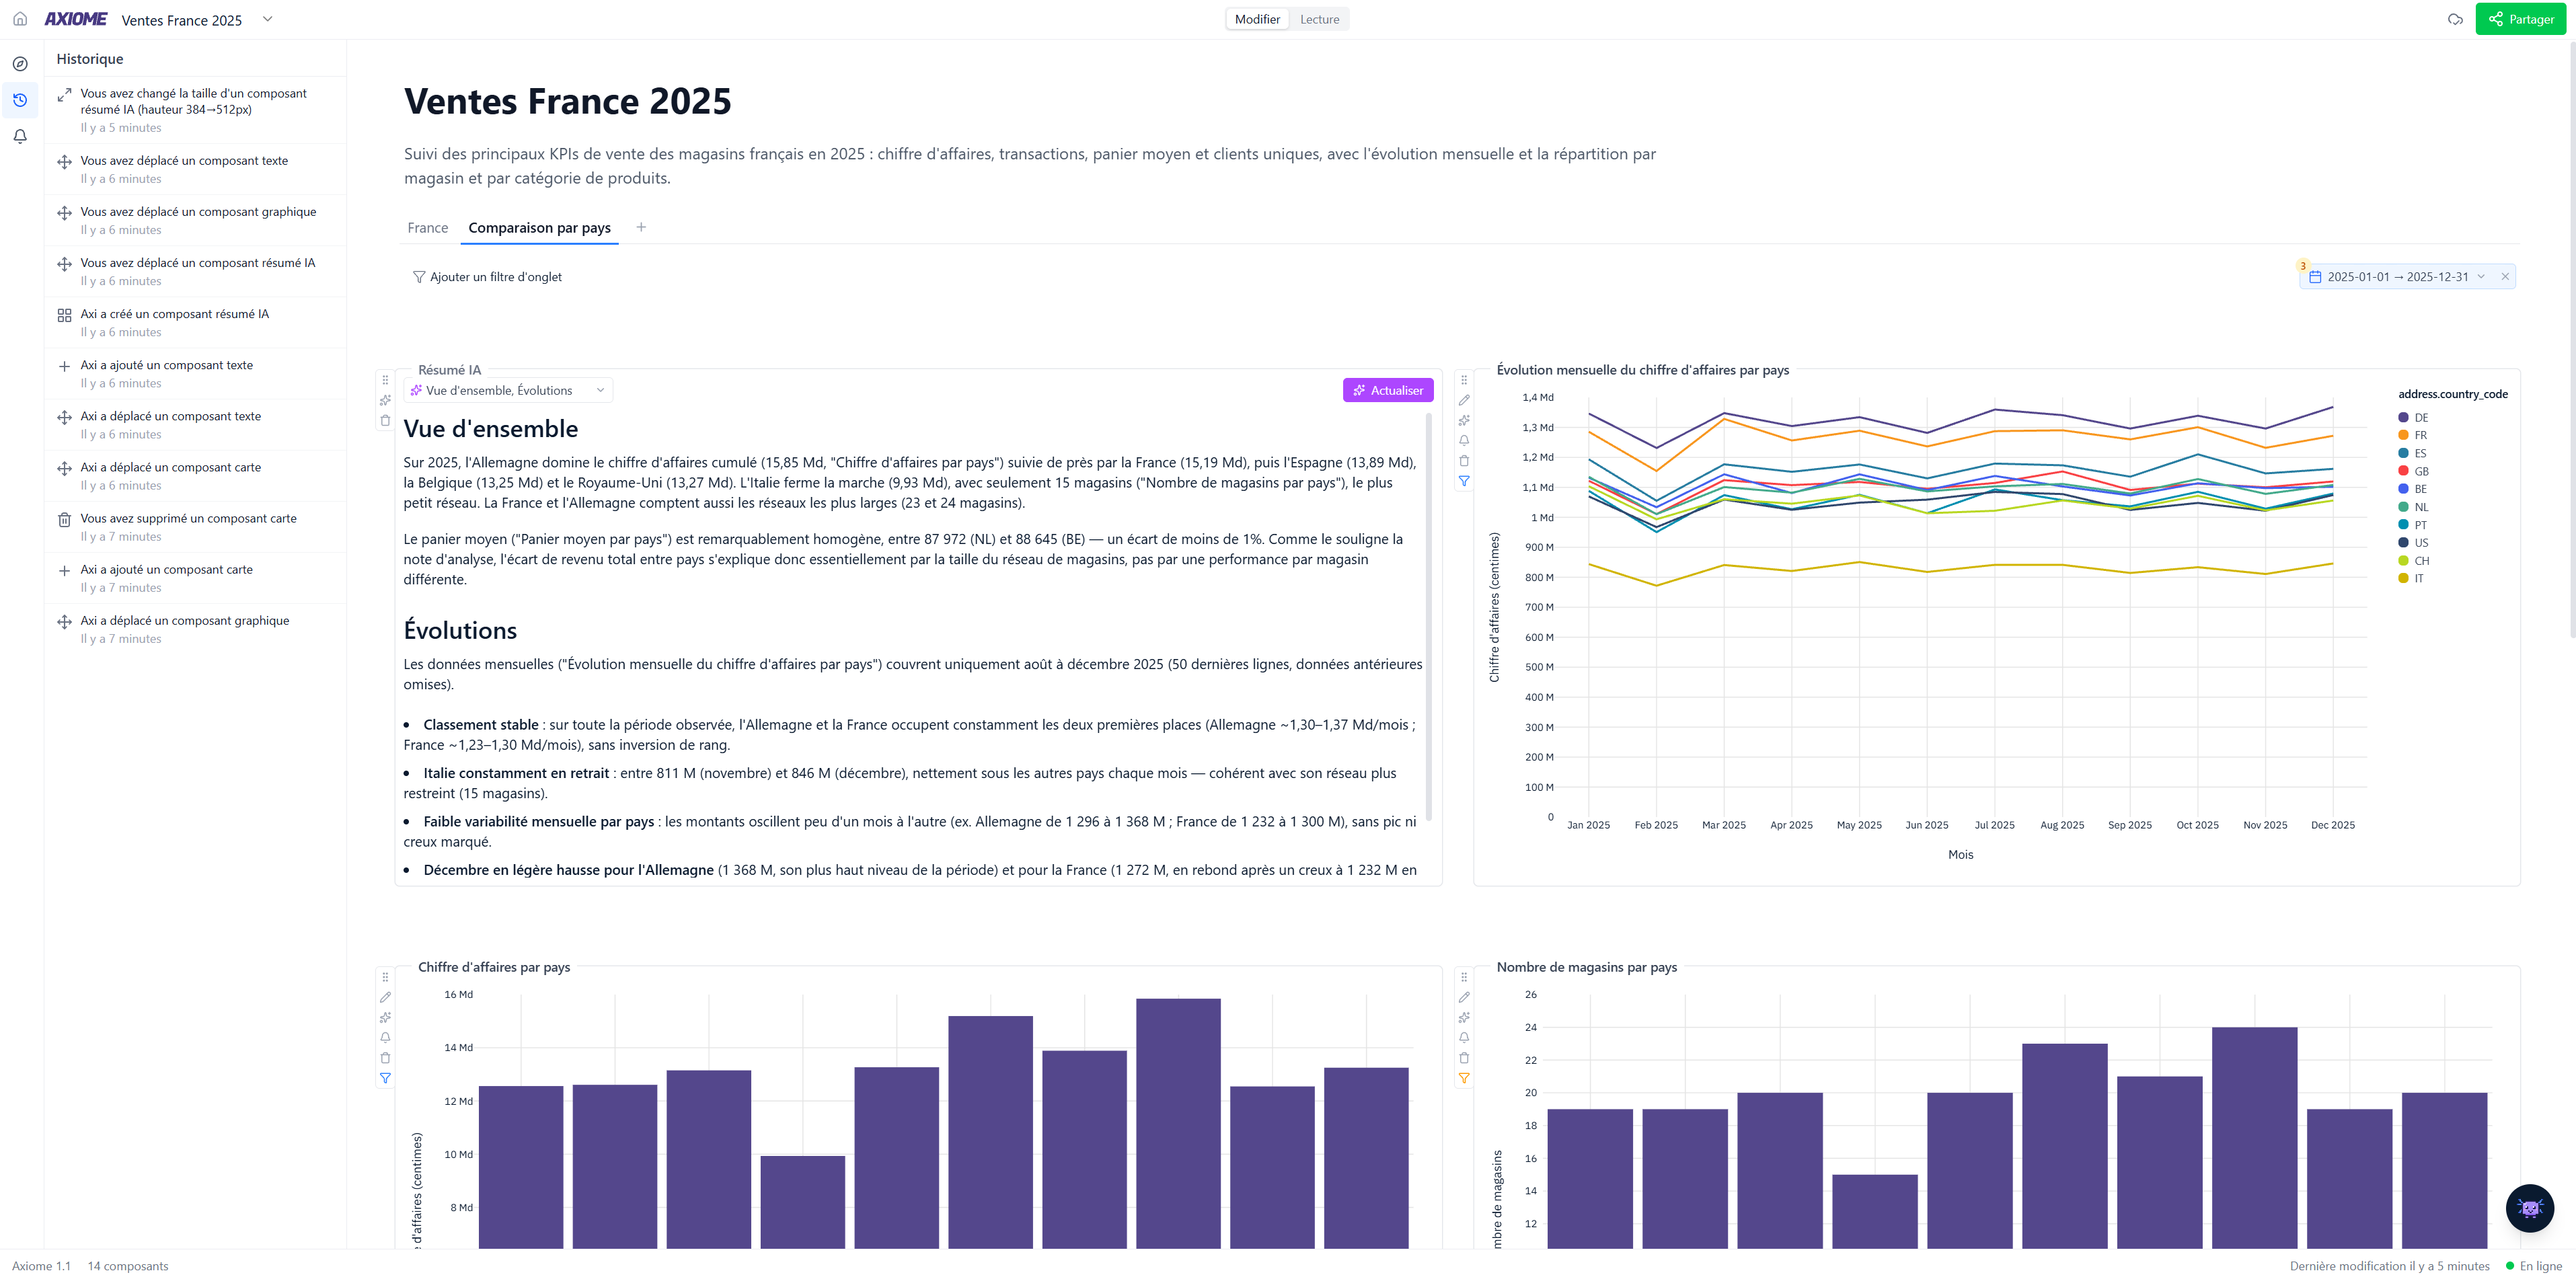Toggle IT series in the legend
This screenshot has height=1277, width=2576.
[x=2411, y=578]
